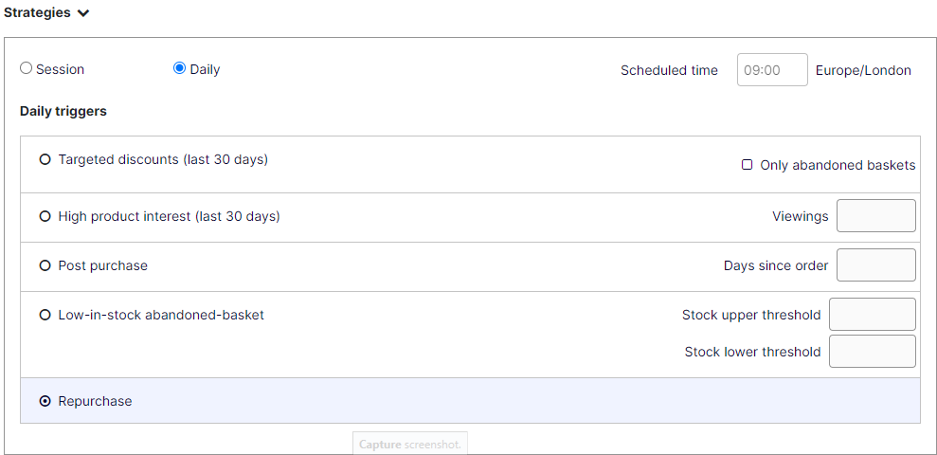Click the Europe/London timezone text
The width and height of the screenshot is (937, 455).
(x=863, y=70)
